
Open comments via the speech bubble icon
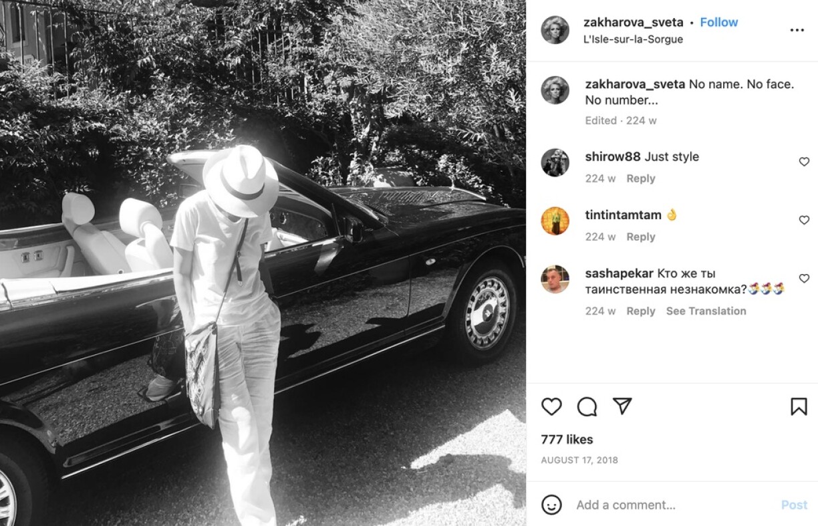(587, 406)
